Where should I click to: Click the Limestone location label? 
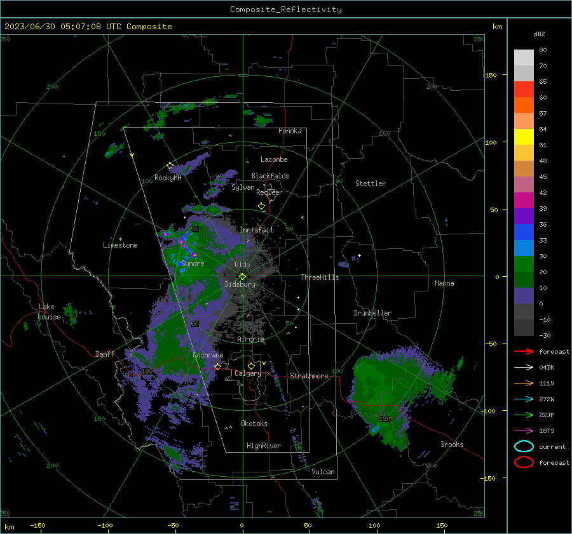pos(120,245)
